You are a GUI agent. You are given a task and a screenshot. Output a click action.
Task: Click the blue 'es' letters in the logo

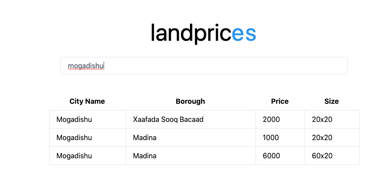[x=244, y=33]
